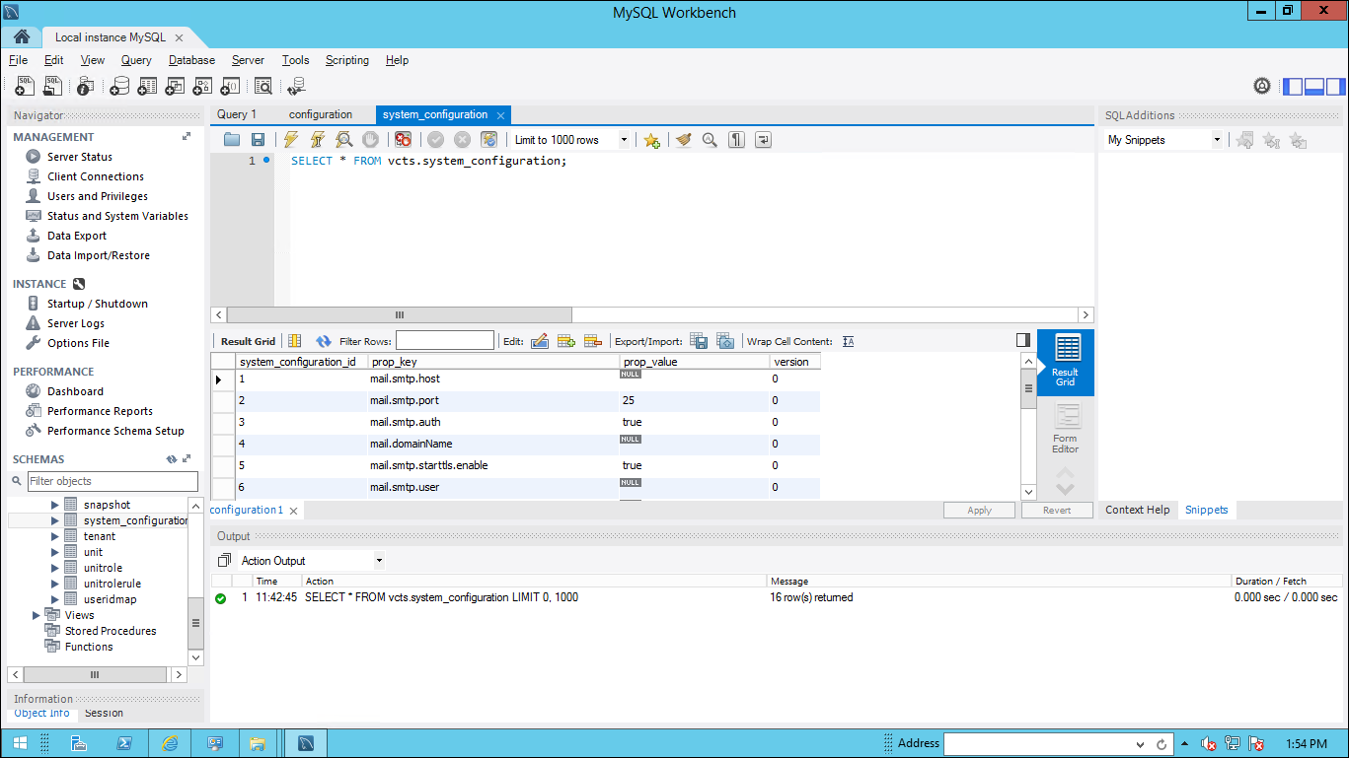Open the Query menu
This screenshot has width=1349, height=758.
coord(136,60)
